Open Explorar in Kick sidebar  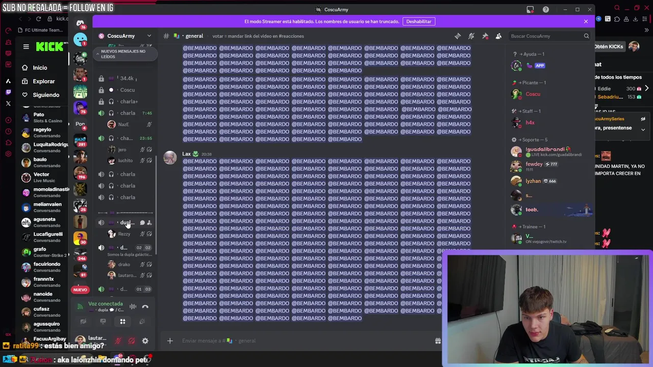44,82
